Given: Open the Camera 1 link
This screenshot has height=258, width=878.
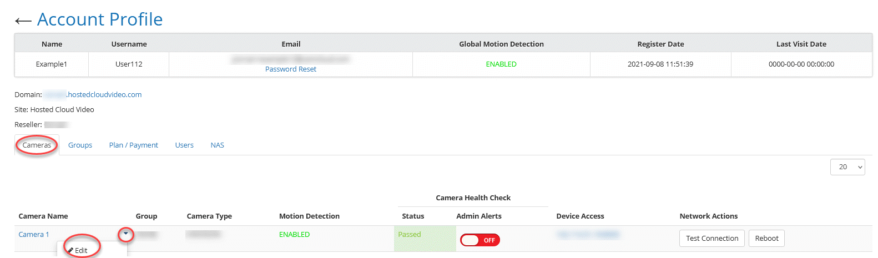Looking at the screenshot, I should pos(34,235).
